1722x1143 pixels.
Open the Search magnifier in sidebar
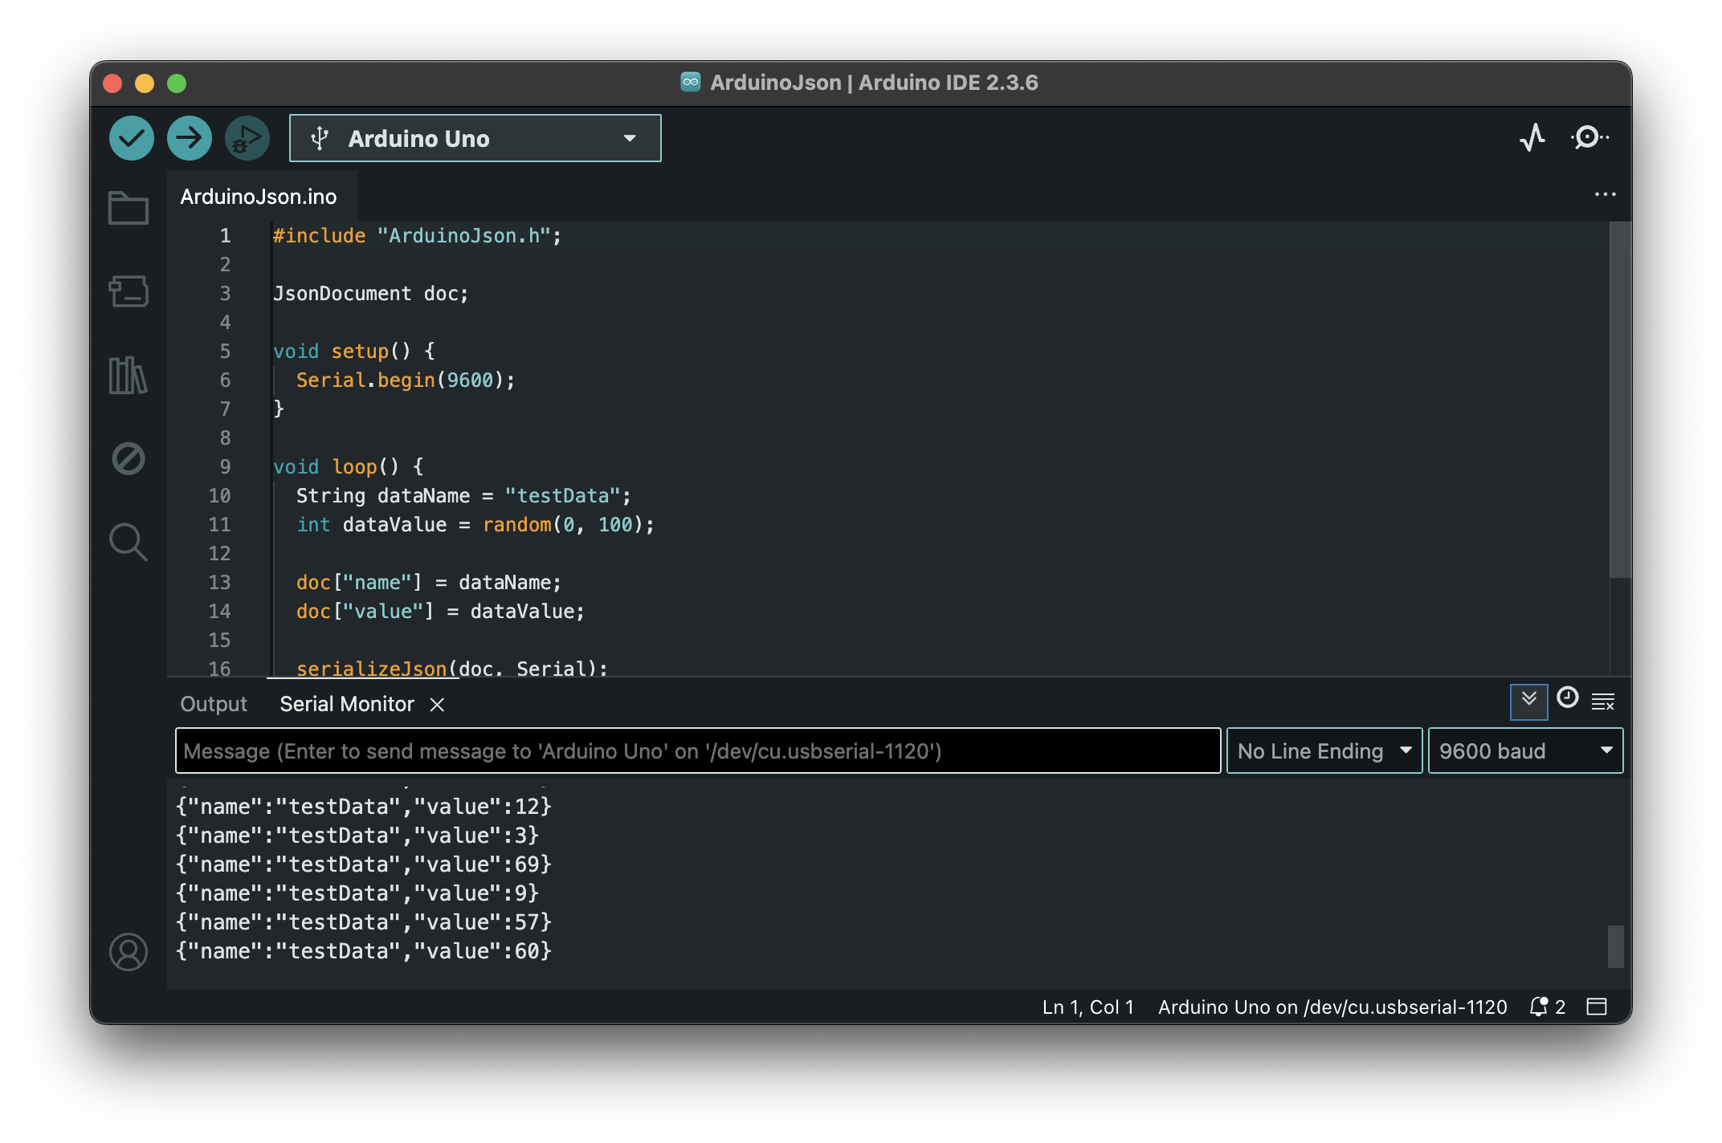coord(129,542)
